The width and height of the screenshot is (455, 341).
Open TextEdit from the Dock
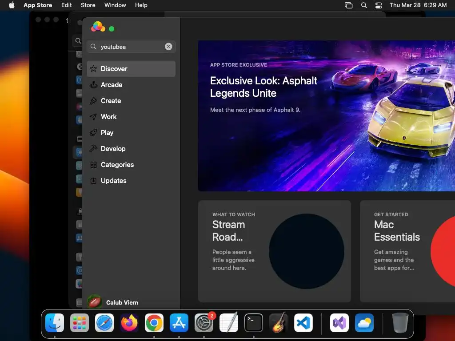(x=229, y=322)
